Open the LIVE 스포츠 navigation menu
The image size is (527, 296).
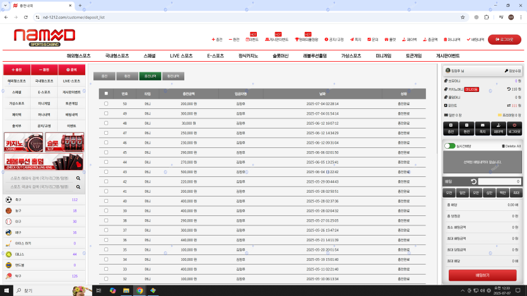(x=181, y=55)
